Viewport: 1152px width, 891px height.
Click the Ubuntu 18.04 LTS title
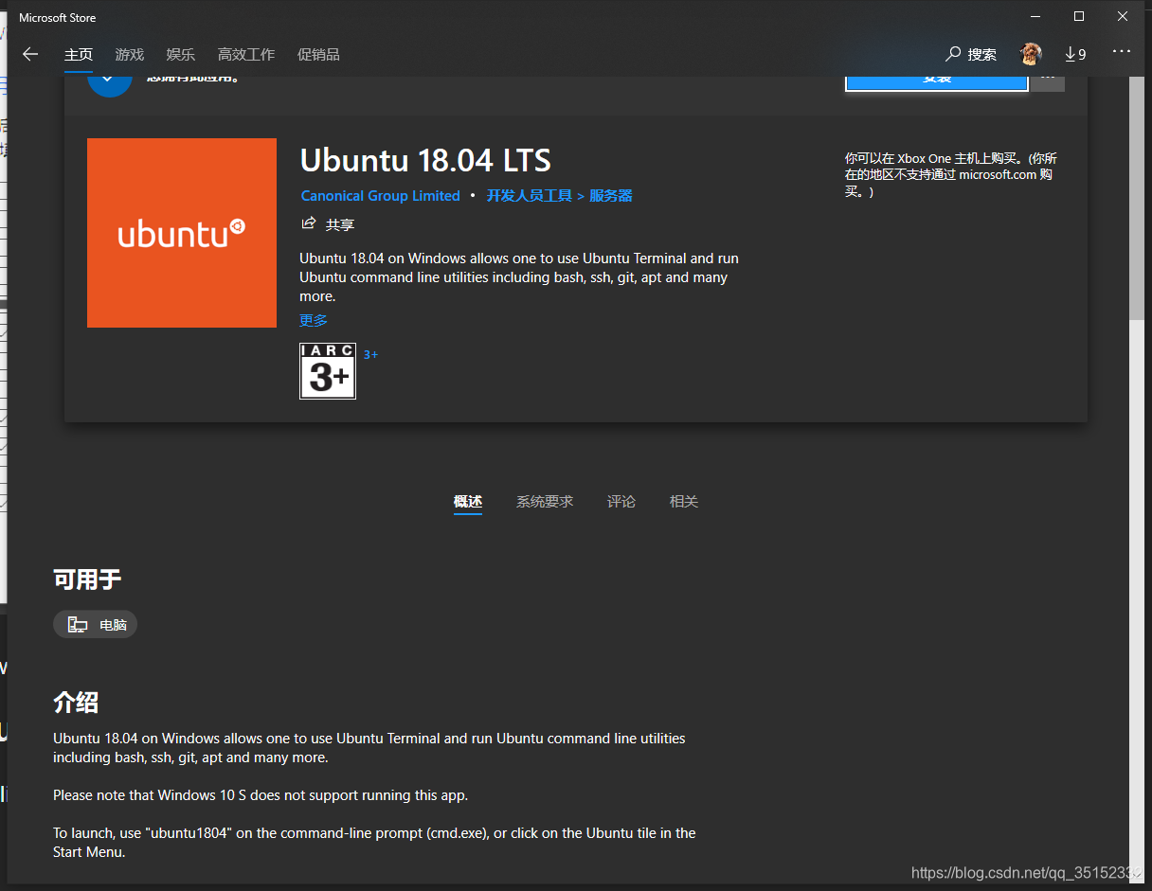425,160
